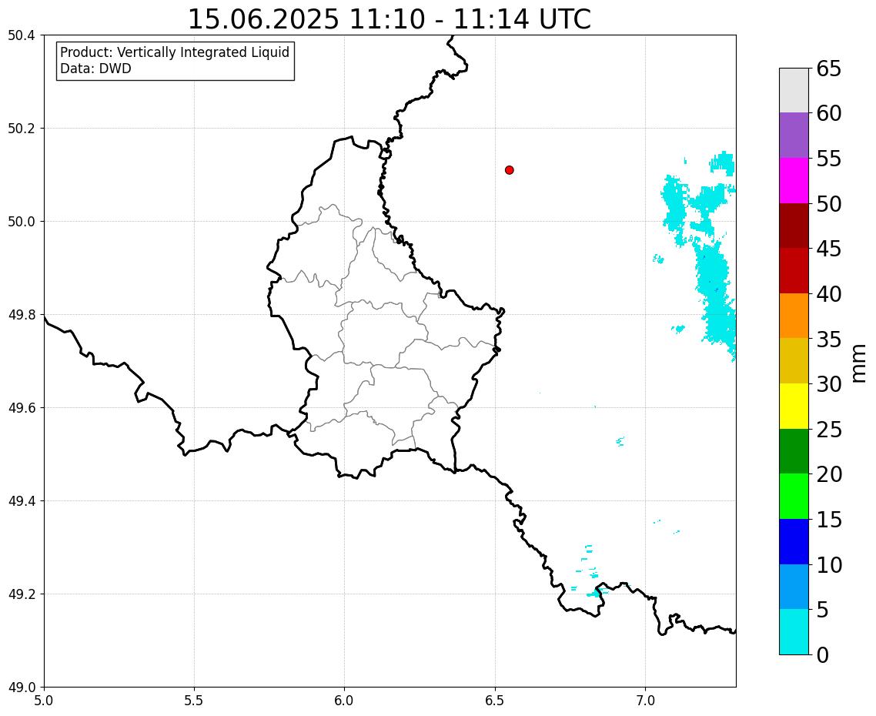Choose the gold 30-35 mm colorbar band
Viewport: 876px width, 716px height.
click(794, 361)
